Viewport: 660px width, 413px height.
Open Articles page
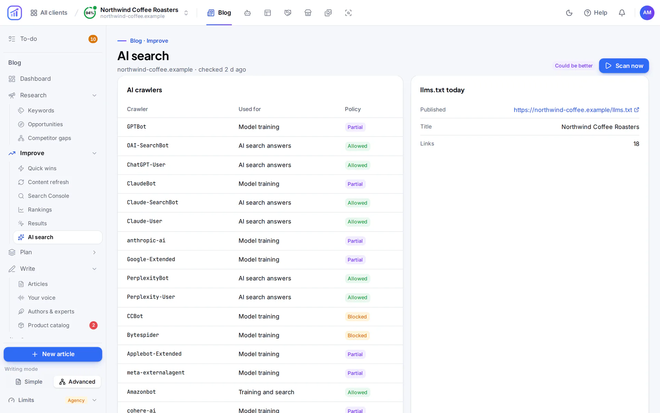58,284
